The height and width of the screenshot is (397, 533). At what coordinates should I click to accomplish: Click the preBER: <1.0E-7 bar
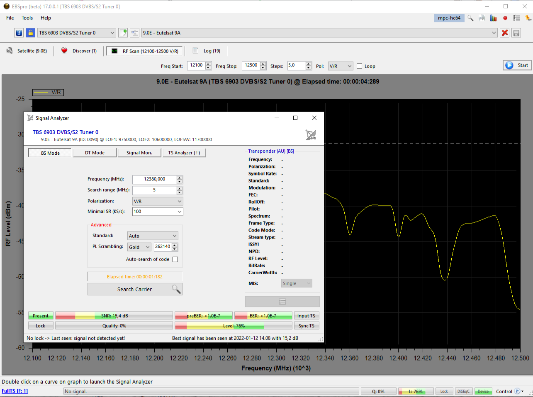click(x=204, y=316)
